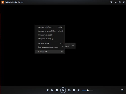This screenshot has width=126, height=94.
Task: Click the Stop playback button
Action: coord(48,90)
